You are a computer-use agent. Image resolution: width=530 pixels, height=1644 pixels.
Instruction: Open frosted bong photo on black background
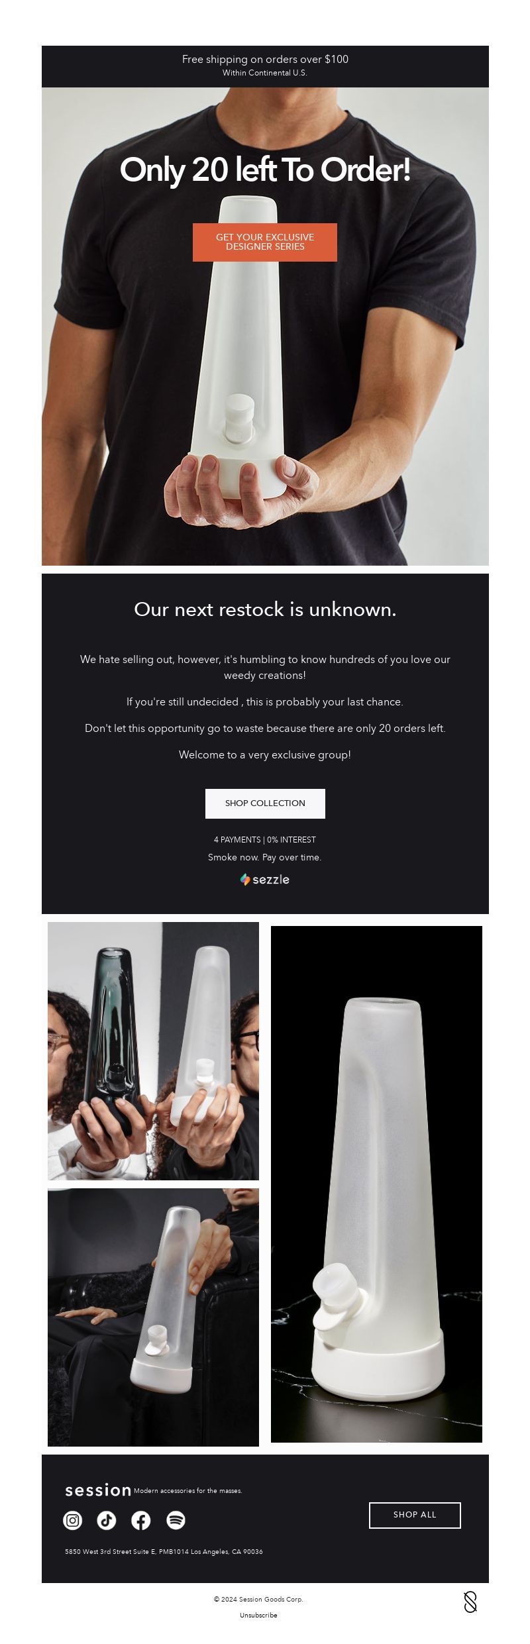376,1184
